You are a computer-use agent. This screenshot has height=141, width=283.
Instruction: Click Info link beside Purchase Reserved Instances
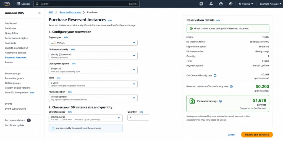pyautogui.click(x=109, y=20)
